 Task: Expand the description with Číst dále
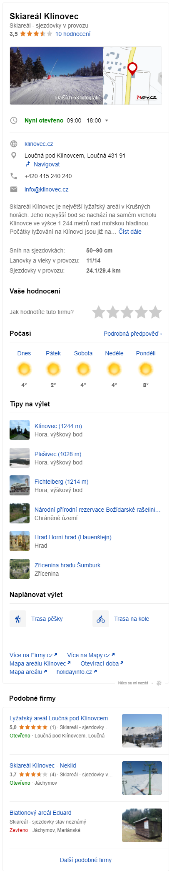coord(130,231)
